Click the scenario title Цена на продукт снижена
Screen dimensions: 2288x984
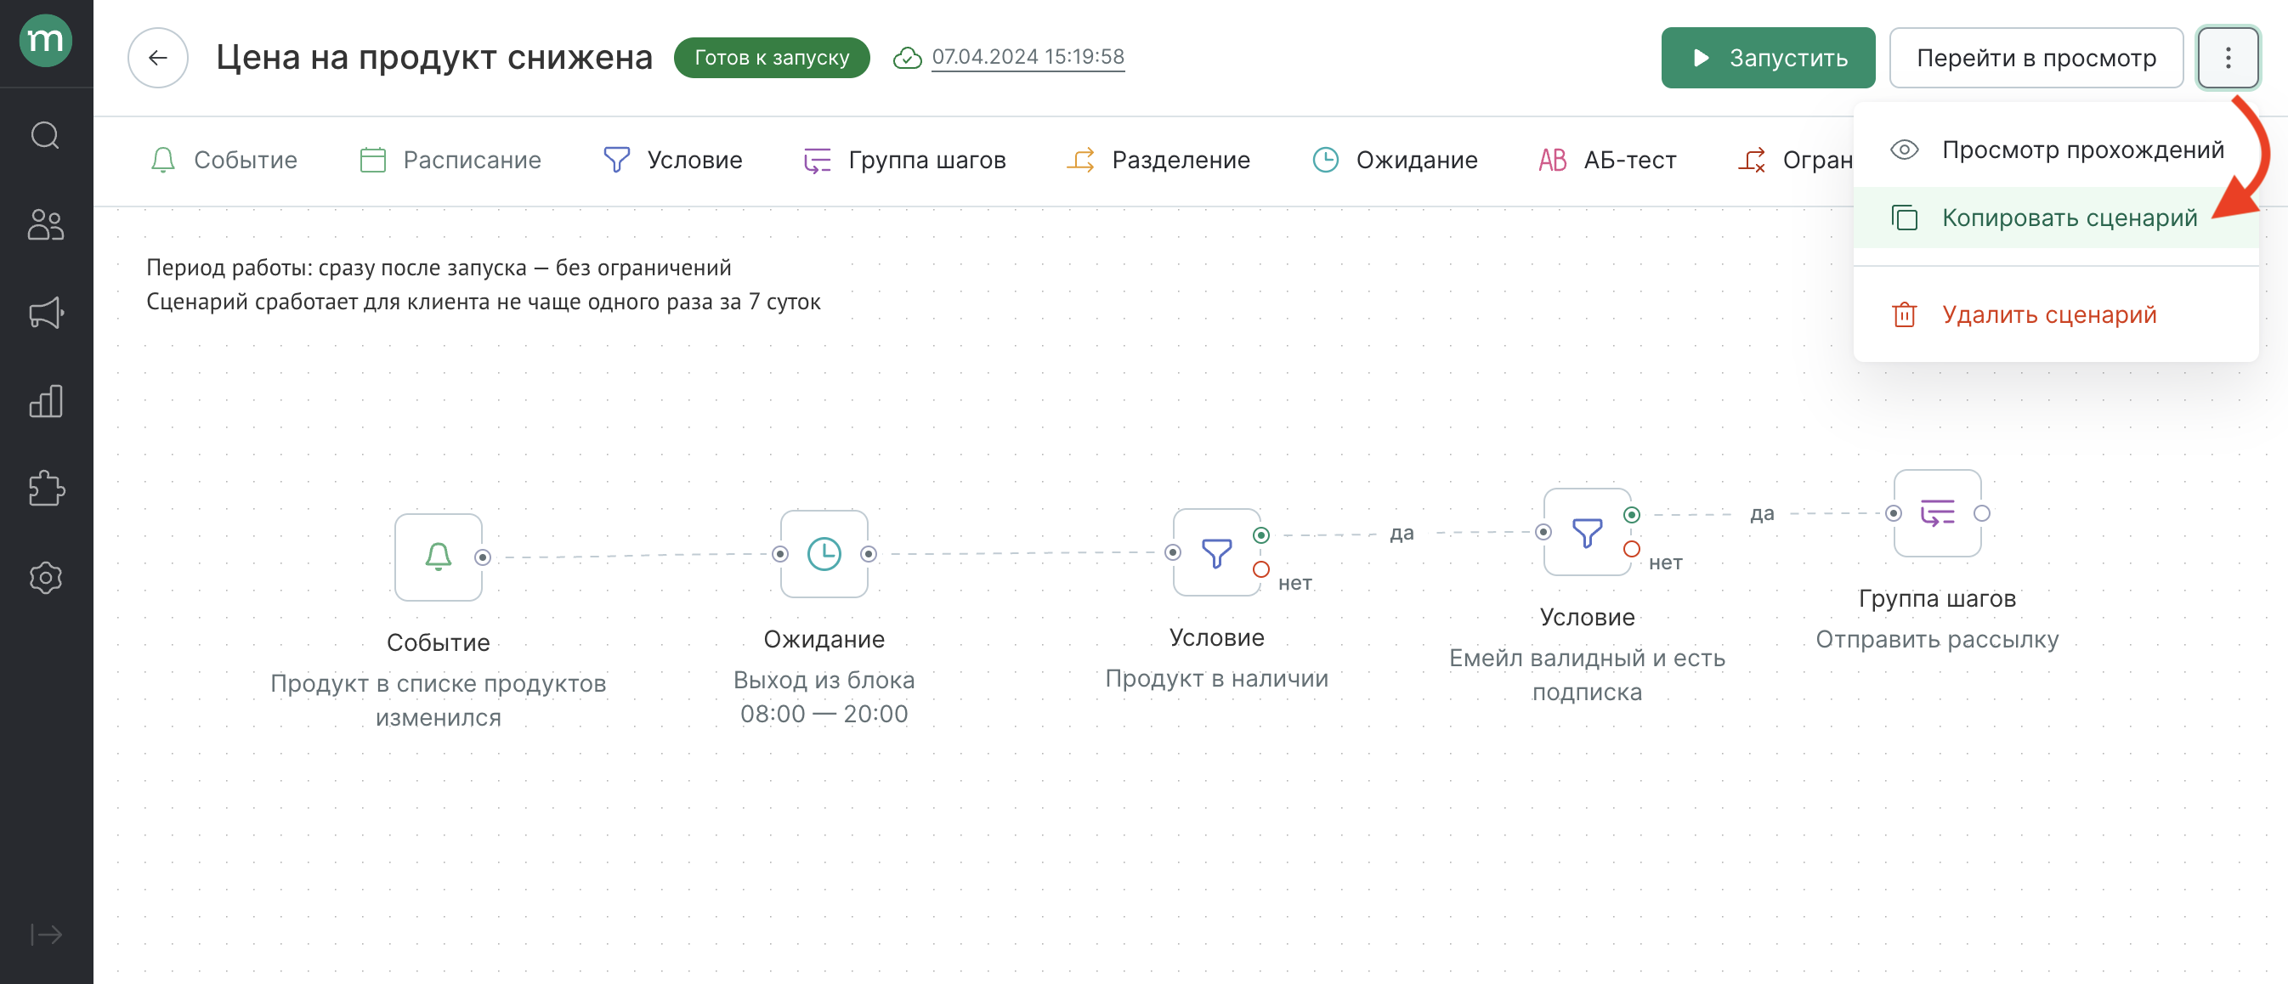pos(434,58)
